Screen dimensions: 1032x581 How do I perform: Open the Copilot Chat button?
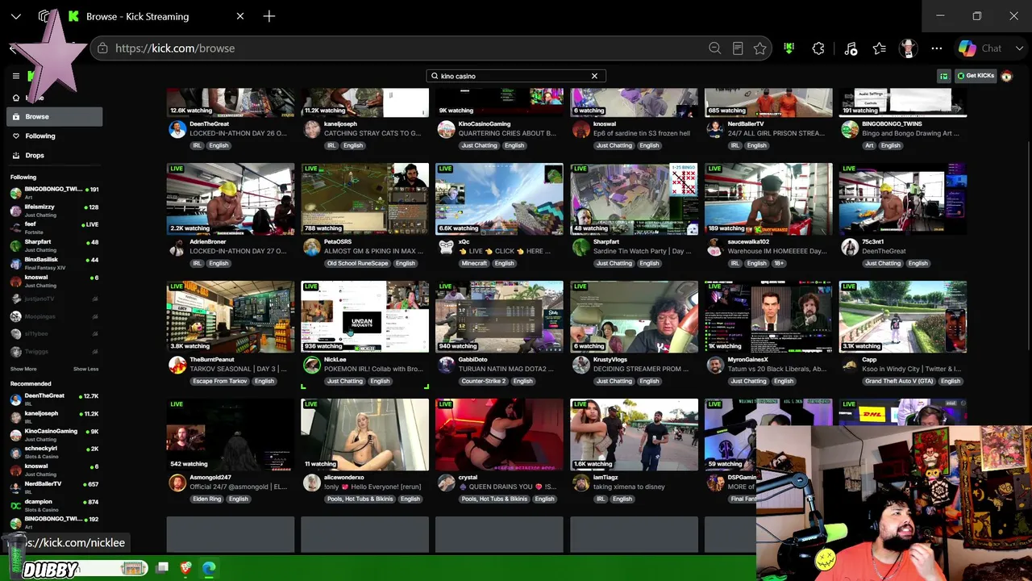pos(980,48)
